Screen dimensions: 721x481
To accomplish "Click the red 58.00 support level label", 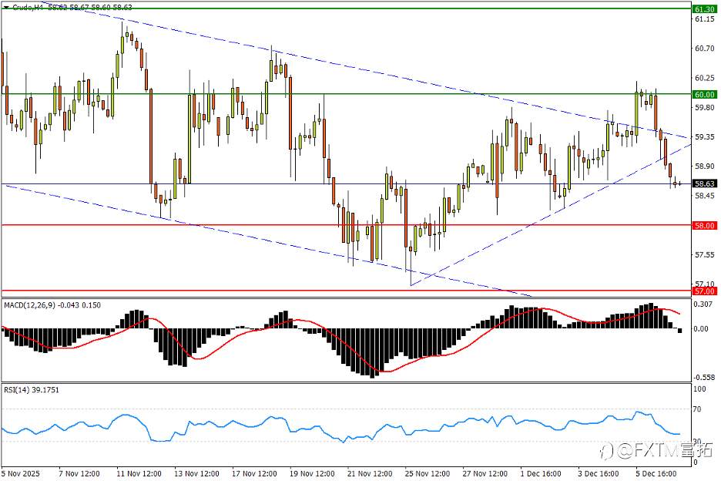I will coord(705,226).
